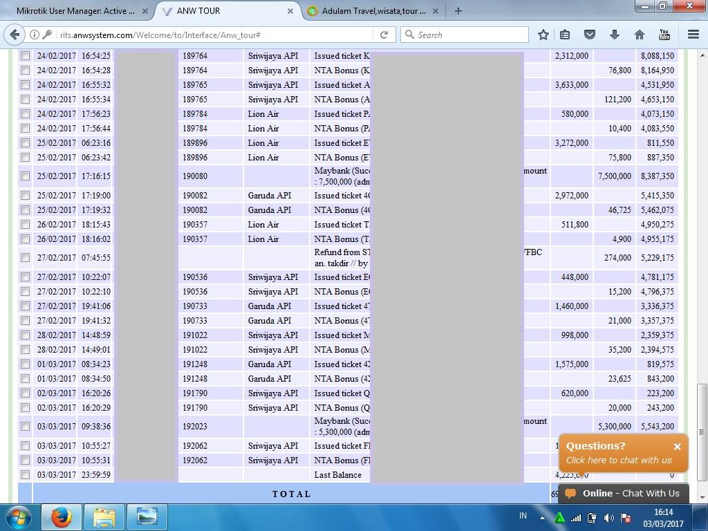Open the YouTube toolbar icon
This screenshot has width=708, height=531.
point(664,35)
